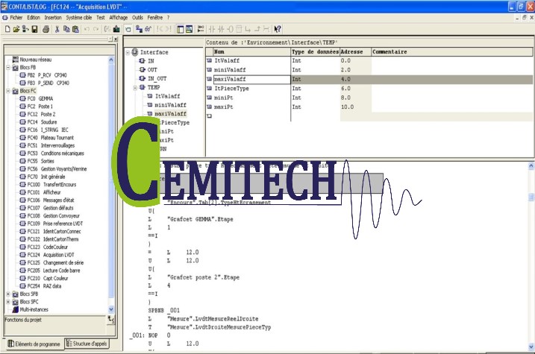
Task: Click the block consistency check icon
Action: click(x=107, y=29)
